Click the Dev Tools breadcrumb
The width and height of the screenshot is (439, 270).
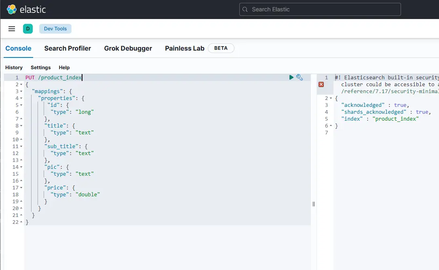point(55,29)
